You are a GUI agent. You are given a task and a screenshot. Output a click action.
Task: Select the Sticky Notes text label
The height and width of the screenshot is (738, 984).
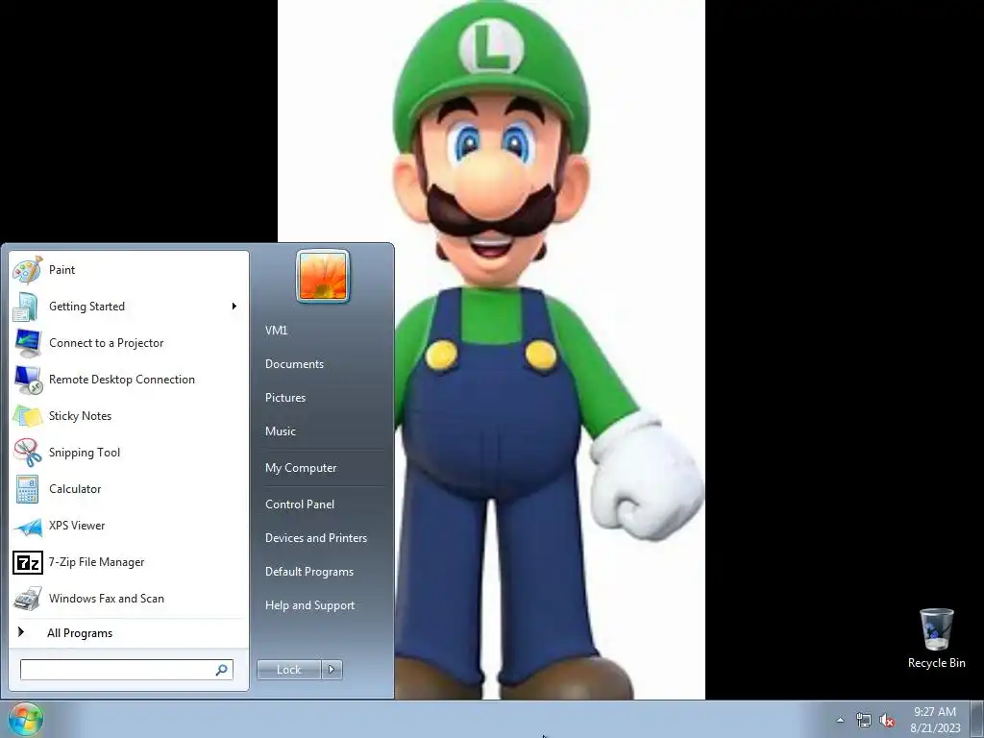click(x=80, y=416)
